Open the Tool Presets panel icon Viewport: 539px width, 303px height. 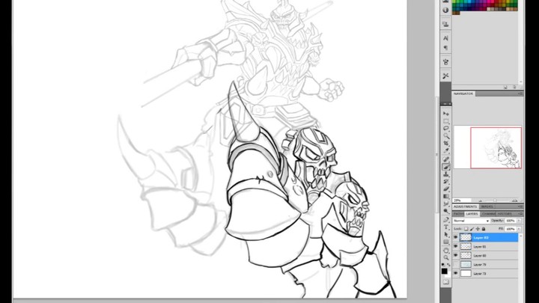coord(446,76)
